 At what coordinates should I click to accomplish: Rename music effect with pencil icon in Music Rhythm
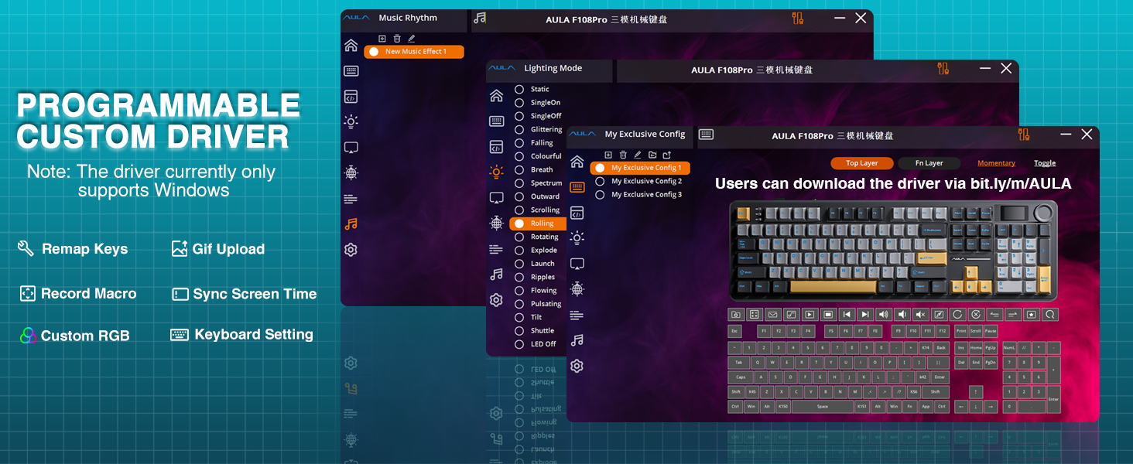pos(411,39)
